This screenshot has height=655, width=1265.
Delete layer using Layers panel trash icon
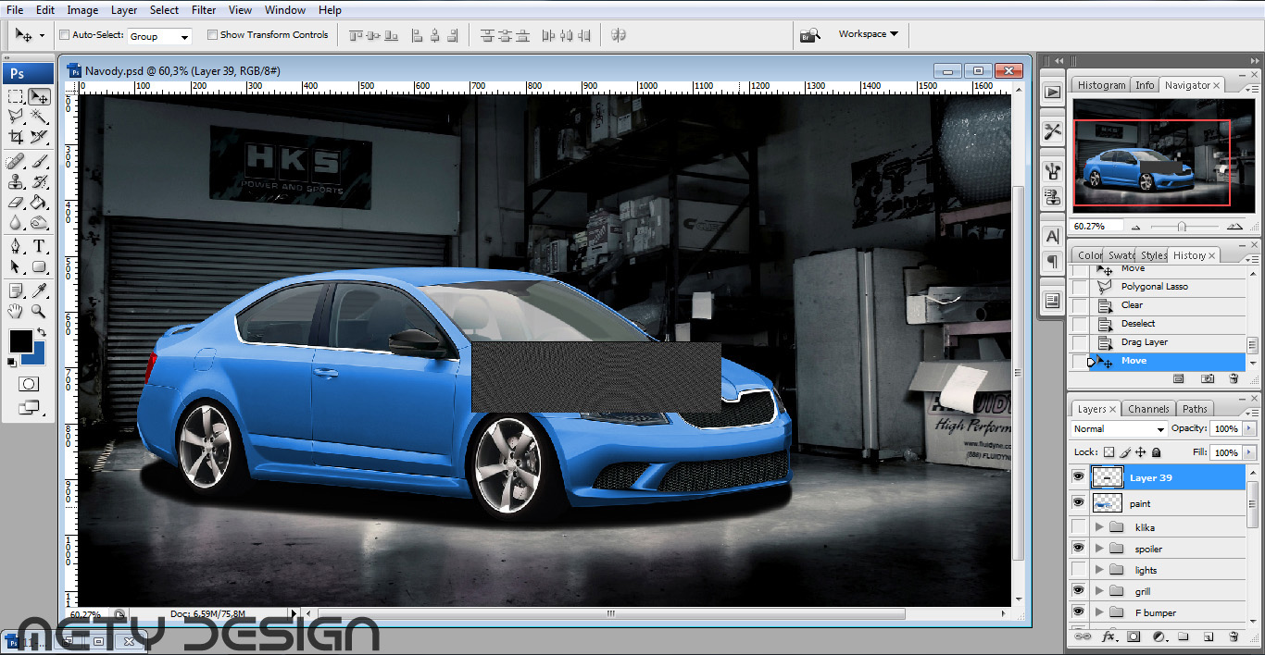[1233, 636]
